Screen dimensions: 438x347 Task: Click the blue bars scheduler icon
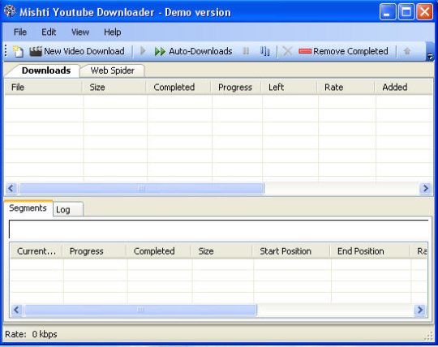tap(264, 51)
